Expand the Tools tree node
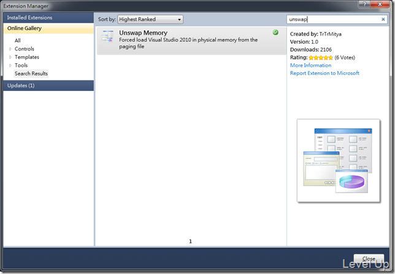 tap(10, 65)
